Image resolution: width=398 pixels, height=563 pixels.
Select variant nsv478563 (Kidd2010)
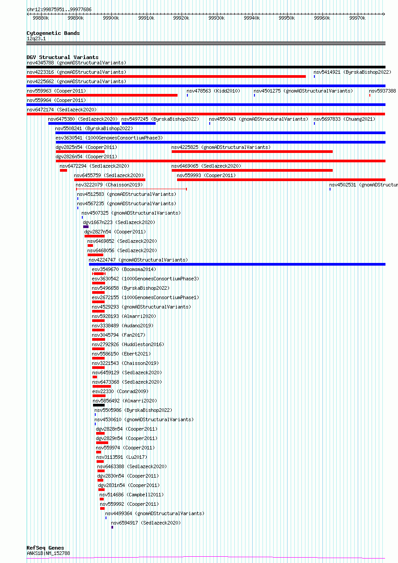point(213,91)
